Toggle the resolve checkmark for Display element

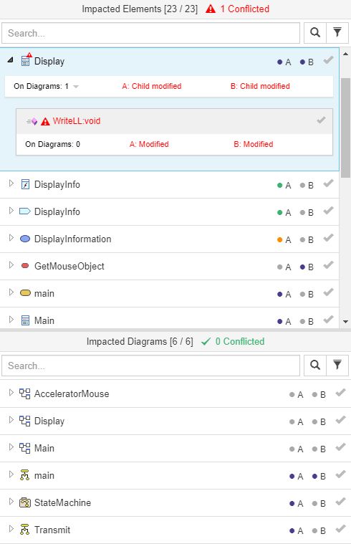[328, 60]
